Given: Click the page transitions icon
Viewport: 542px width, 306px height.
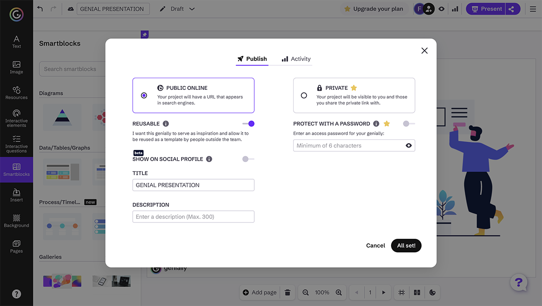Looking at the screenshot, I should point(417,292).
